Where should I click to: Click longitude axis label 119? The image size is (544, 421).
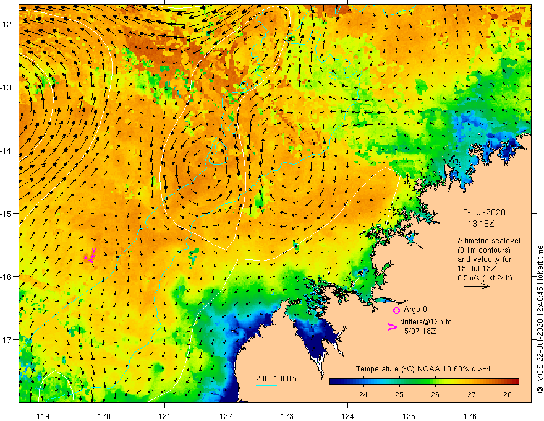pyautogui.click(x=43, y=416)
